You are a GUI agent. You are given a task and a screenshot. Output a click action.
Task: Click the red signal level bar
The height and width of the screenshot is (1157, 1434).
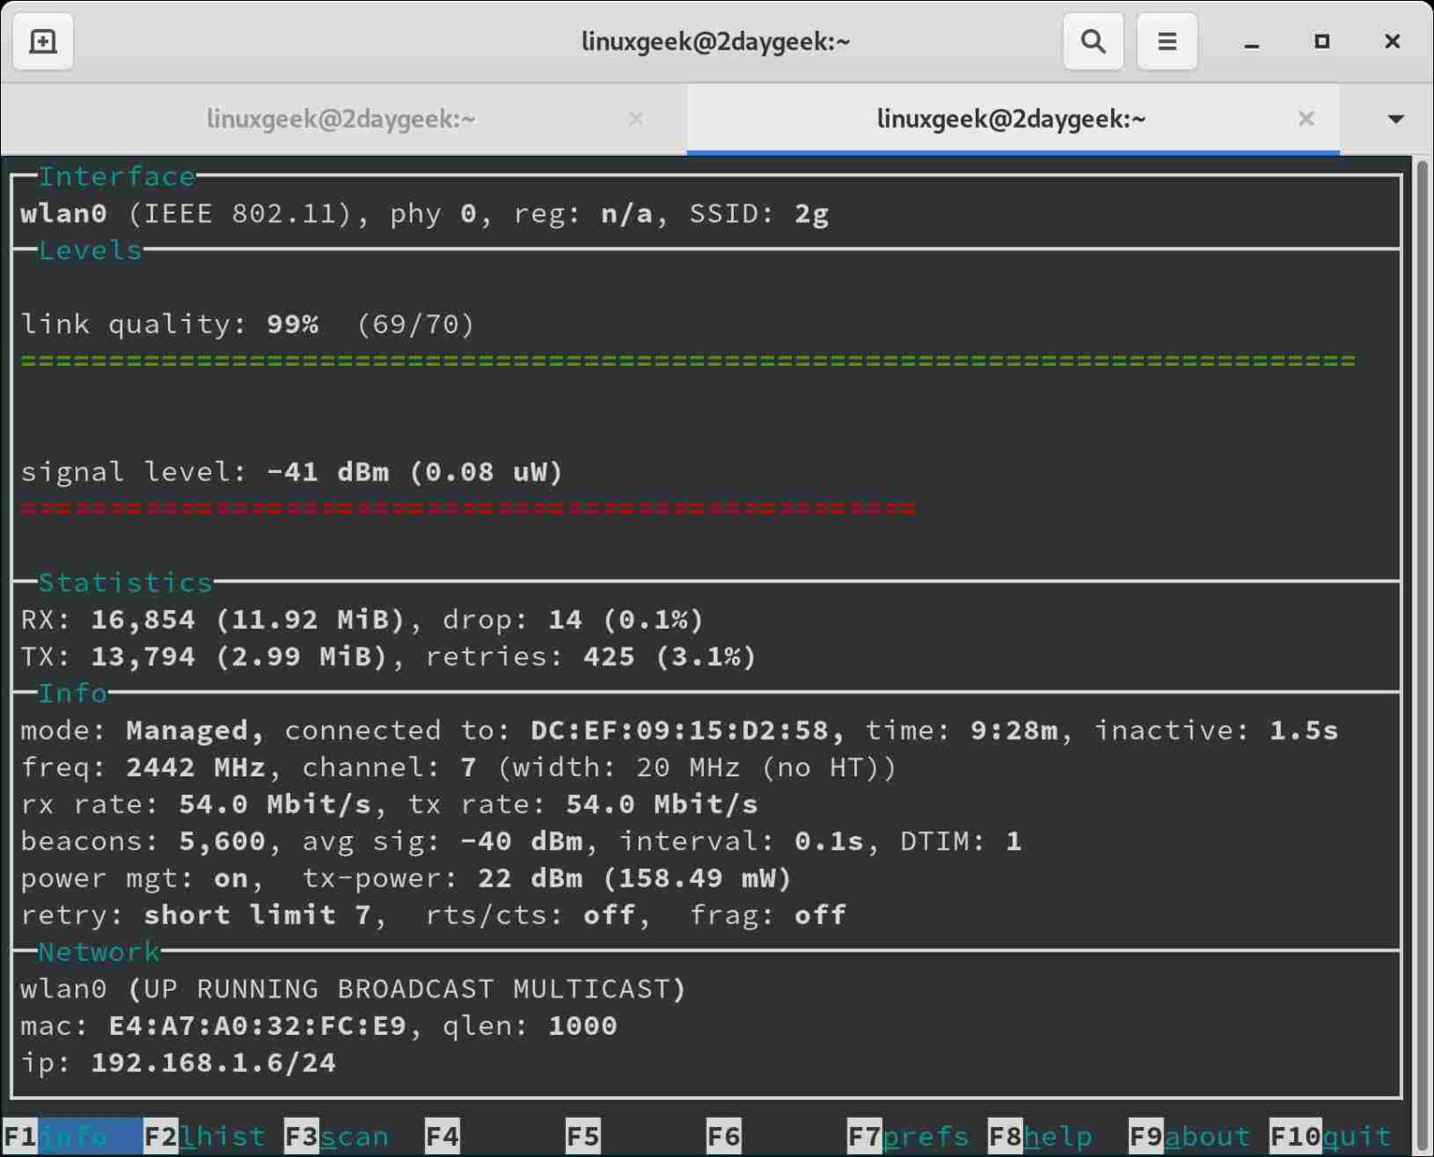point(467,509)
